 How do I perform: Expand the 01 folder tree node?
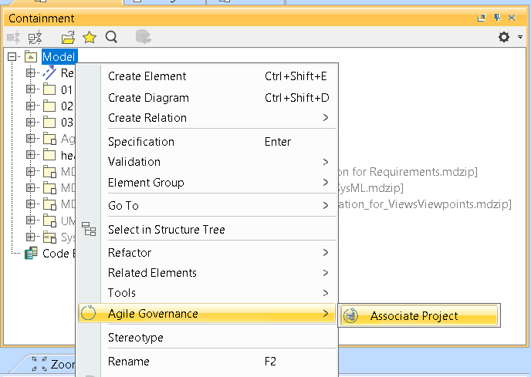click(31, 90)
